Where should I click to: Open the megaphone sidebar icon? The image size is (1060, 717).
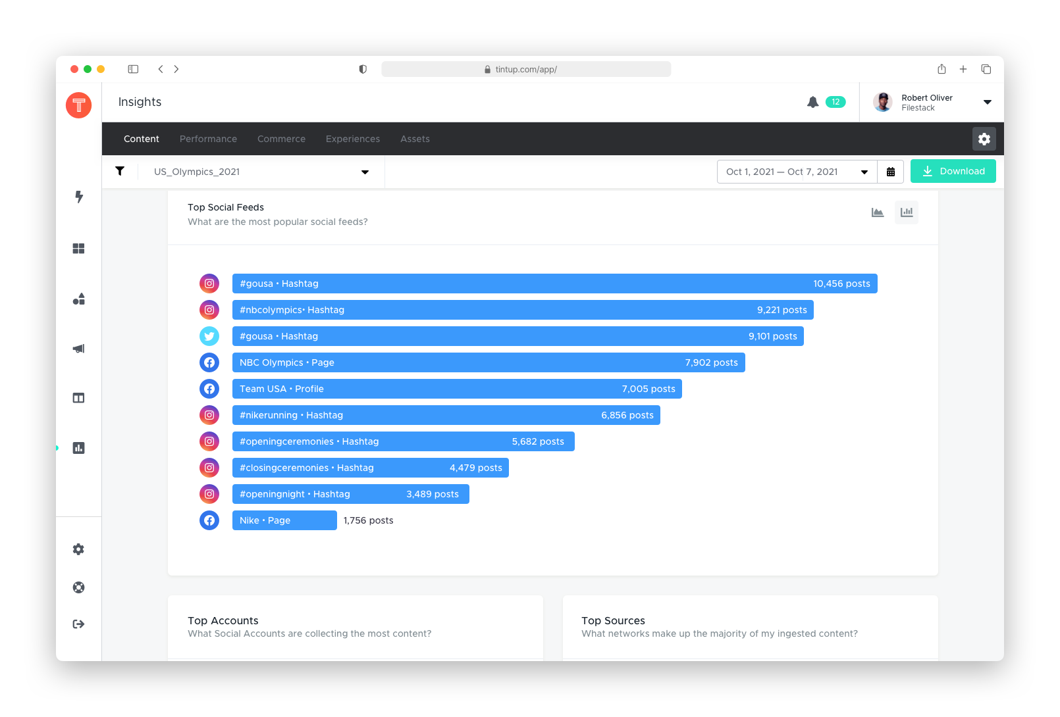pyautogui.click(x=78, y=349)
